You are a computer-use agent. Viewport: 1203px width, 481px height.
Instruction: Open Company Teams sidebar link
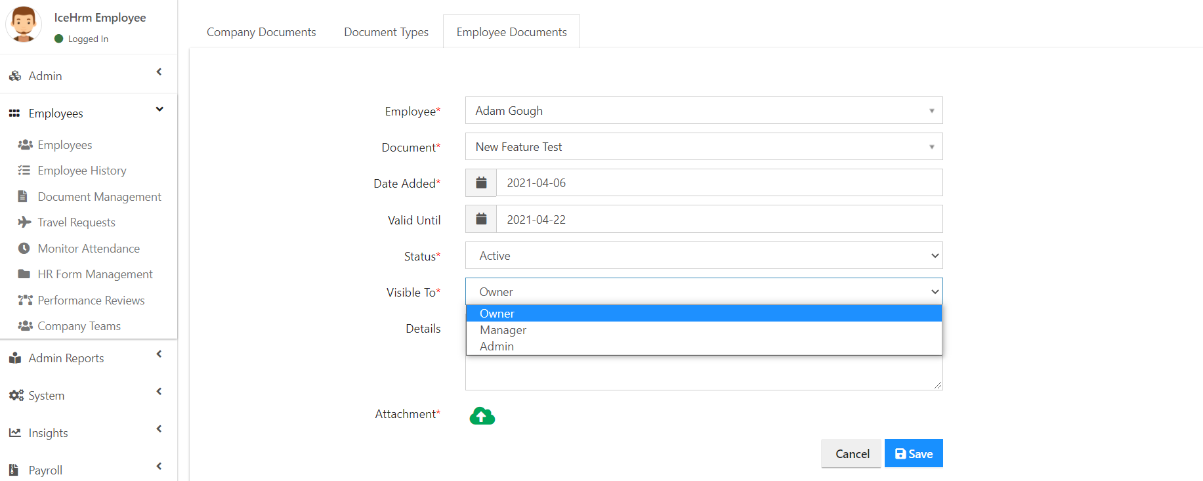pos(79,326)
